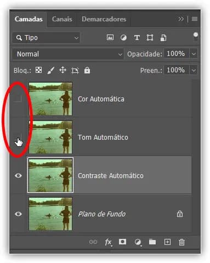
Task: Switch to the Demarcadores tab
Action: [x=104, y=19]
